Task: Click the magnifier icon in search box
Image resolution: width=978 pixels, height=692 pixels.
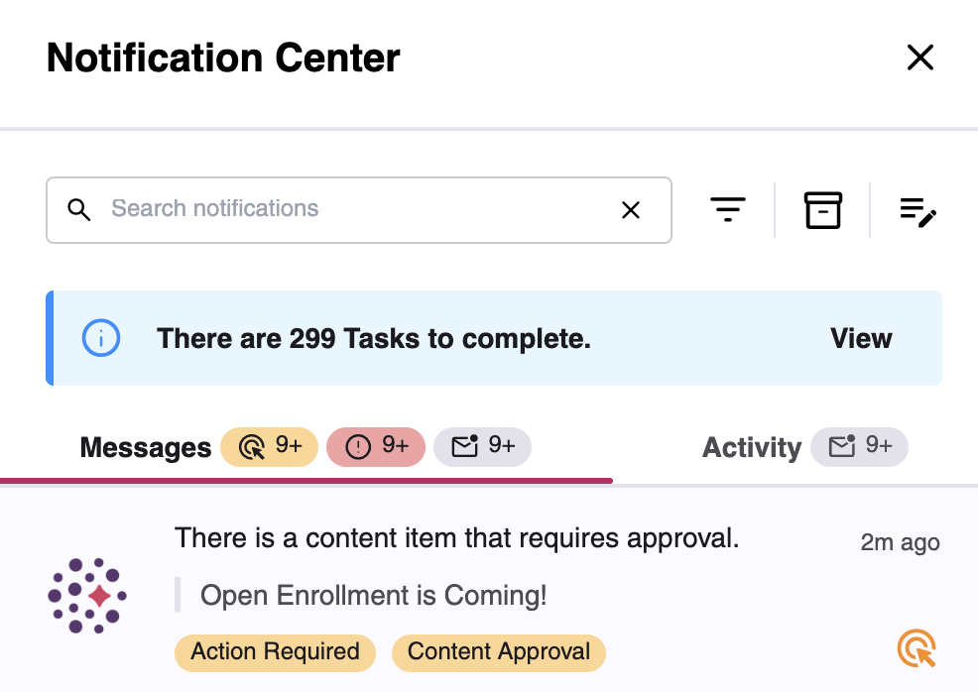Action: (78, 209)
